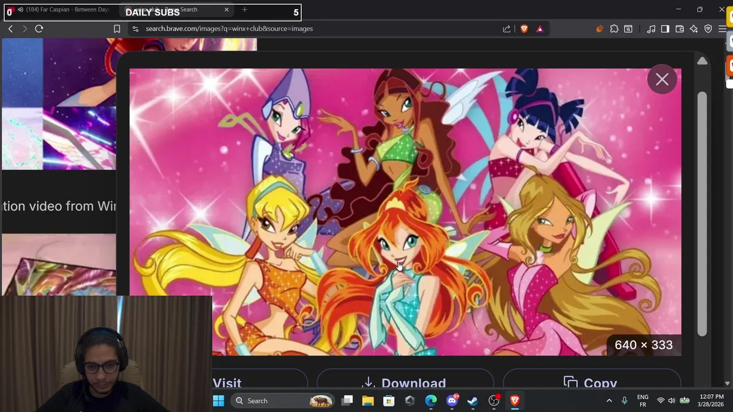The width and height of the screenshot is (733, 412).
Task: Click the Brave browser taskbar icon
Action: click(515, 401)
